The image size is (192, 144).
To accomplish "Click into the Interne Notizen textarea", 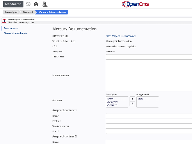I will coord(149,75).
